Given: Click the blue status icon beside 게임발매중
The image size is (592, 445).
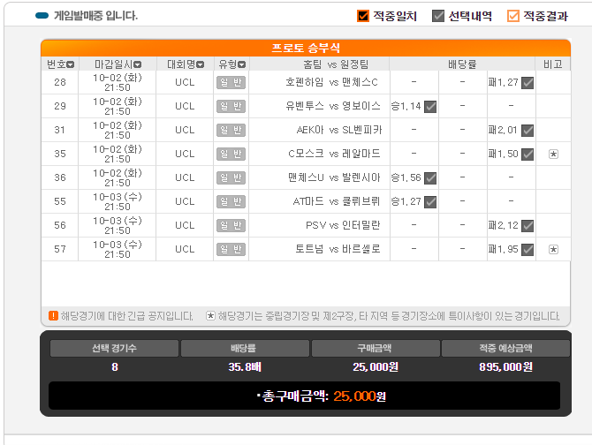Looking at the screenshot, I should click(42, 16).
